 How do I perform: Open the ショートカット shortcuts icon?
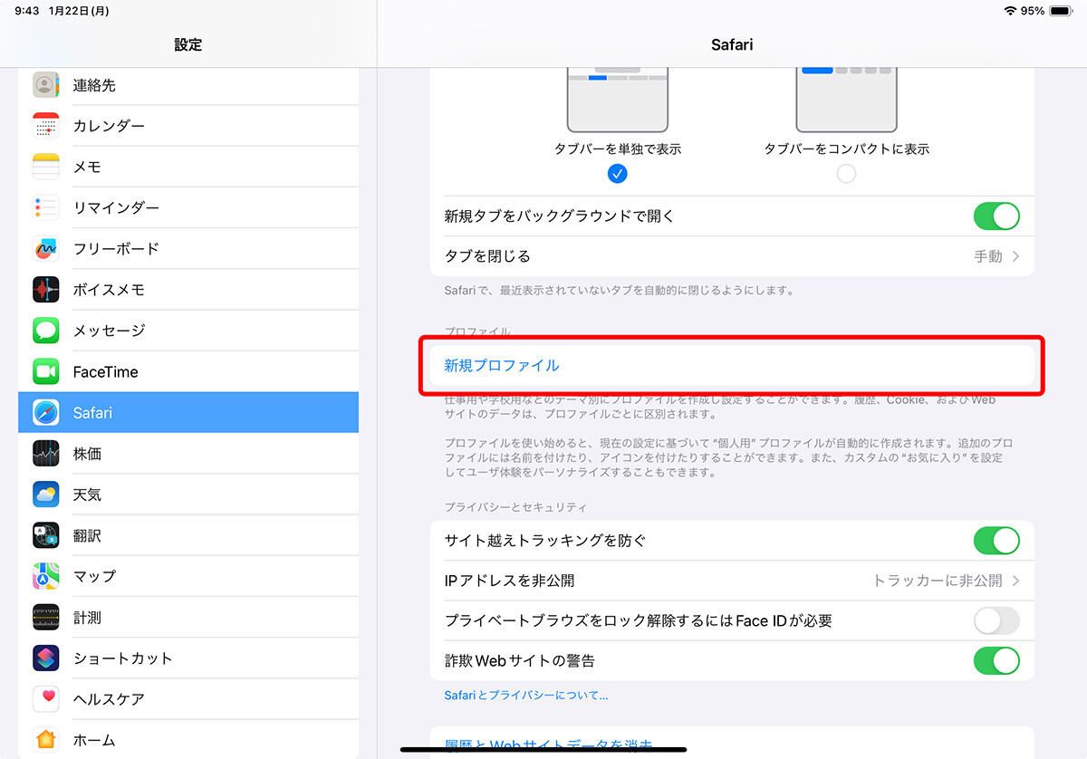46,658
